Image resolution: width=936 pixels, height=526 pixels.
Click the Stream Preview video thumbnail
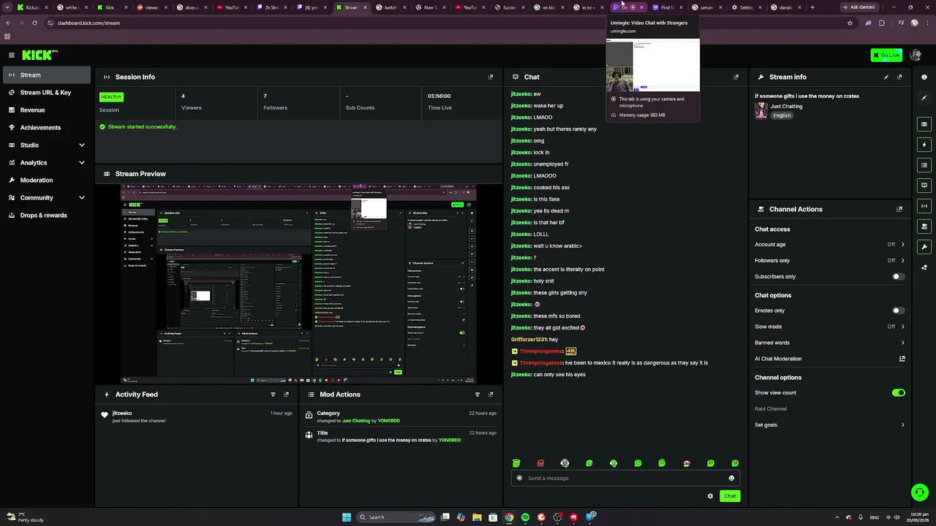[298, 283]
